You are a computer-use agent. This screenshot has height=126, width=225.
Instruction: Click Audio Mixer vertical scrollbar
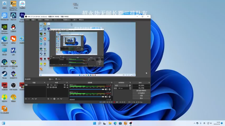click(x=112, y=90)
